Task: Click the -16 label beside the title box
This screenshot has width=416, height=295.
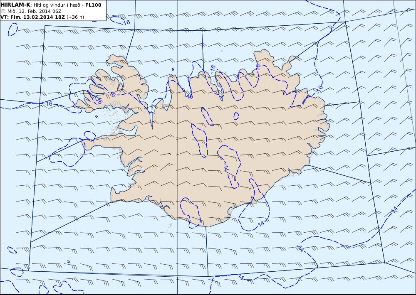Action: pyautogui.click(x=126, y=23)
